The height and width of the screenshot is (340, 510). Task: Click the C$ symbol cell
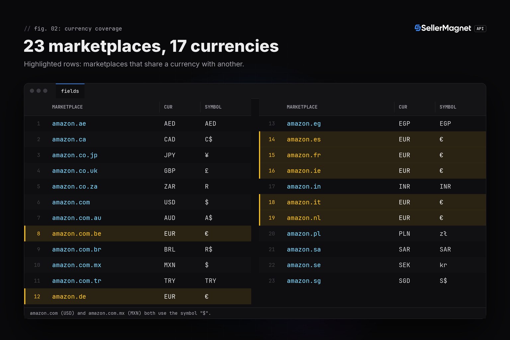209,139
